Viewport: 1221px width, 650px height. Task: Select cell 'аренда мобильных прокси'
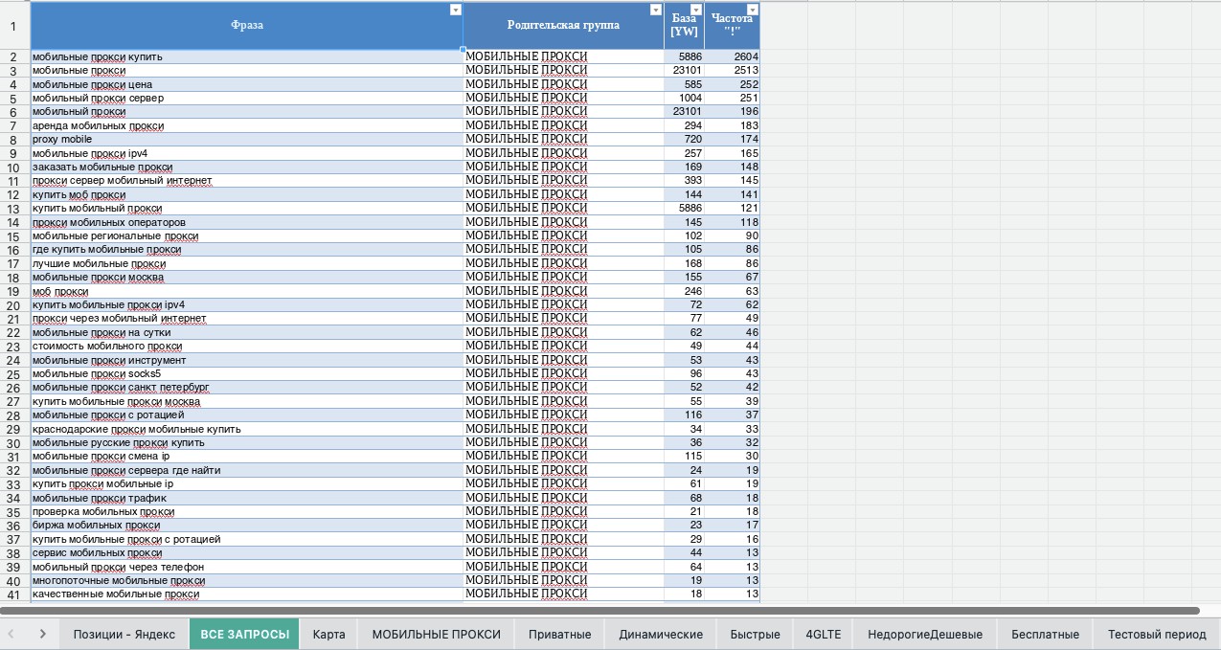click(247, 125)
